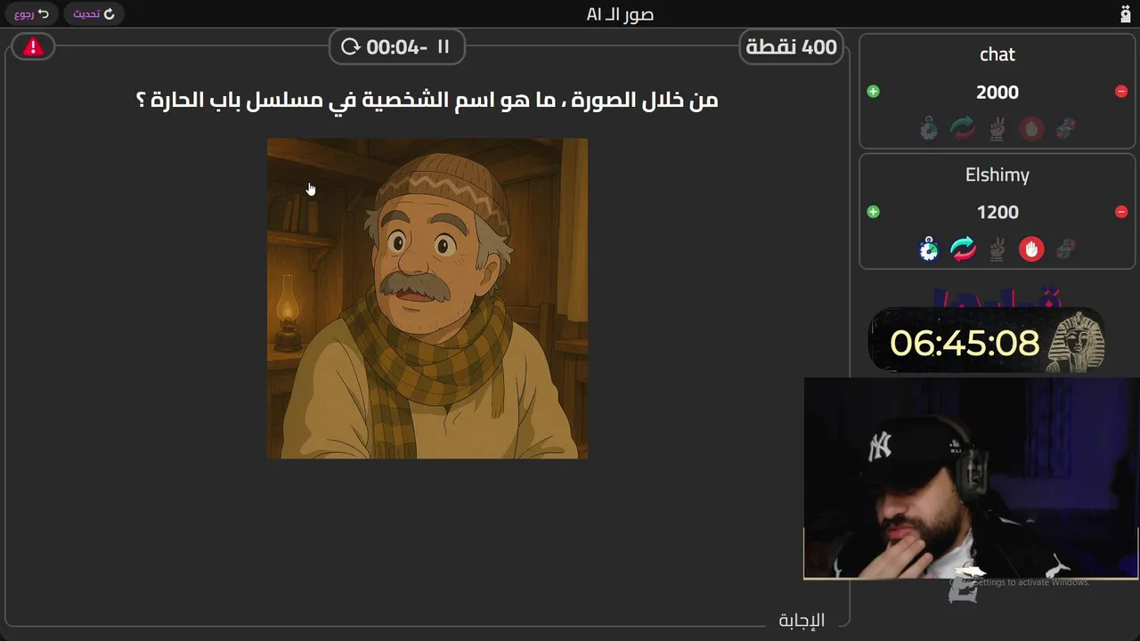Click chat team's dice helper icon

coord(1065,129)
